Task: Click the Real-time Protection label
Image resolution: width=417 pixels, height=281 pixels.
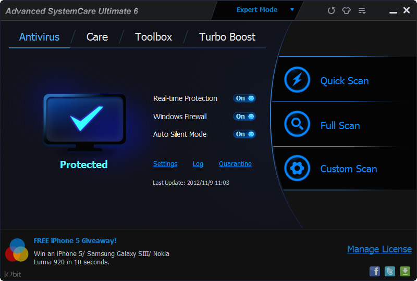Action: 185,98
